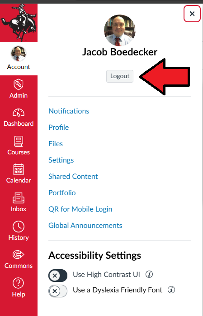Open the Inbox icon
The height and width of the screenshot is (316, 203).
tap(19, 198)
